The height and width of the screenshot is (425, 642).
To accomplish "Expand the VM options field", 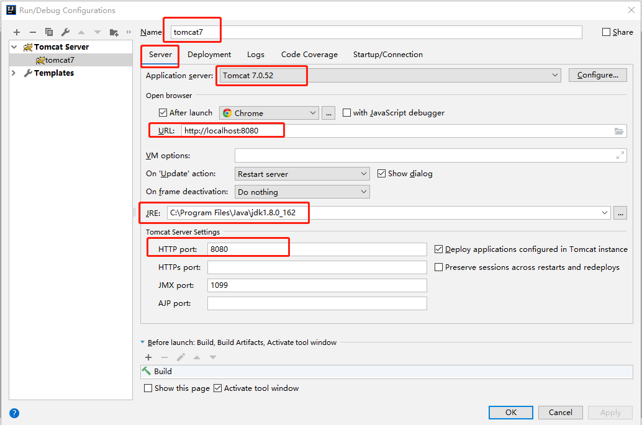I will tap(620, 156).
